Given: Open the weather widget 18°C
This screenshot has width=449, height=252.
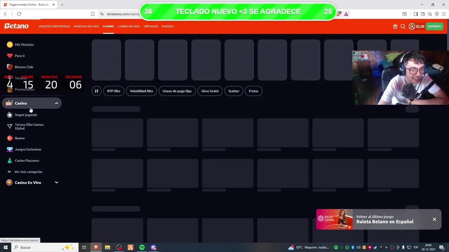Looking at the screenshot, I should (x=309, y=247).
